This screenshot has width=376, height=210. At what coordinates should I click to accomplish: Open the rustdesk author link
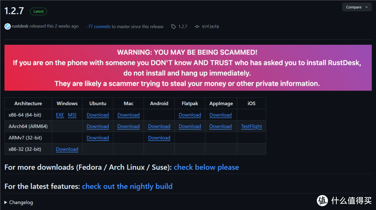20,26
